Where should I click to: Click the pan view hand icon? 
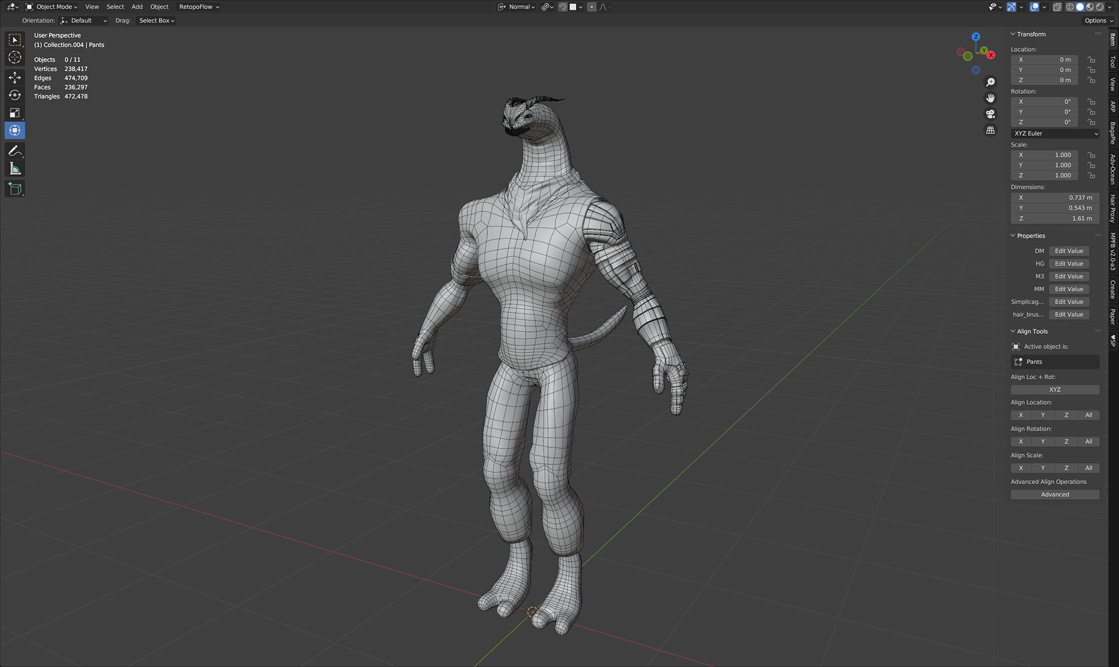point(990,98)
